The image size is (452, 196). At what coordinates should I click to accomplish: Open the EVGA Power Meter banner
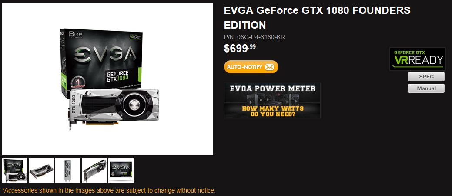tap(272, 101)
